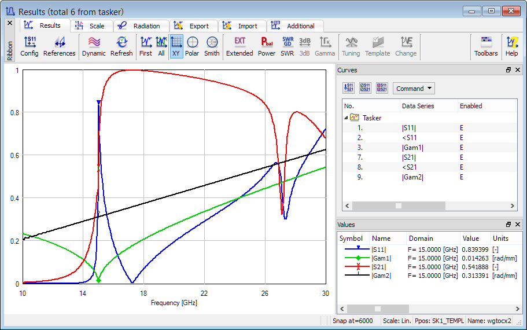Toggle Enabled state for |Gam2| curve
527x330 pixels.
click(462, 177)
